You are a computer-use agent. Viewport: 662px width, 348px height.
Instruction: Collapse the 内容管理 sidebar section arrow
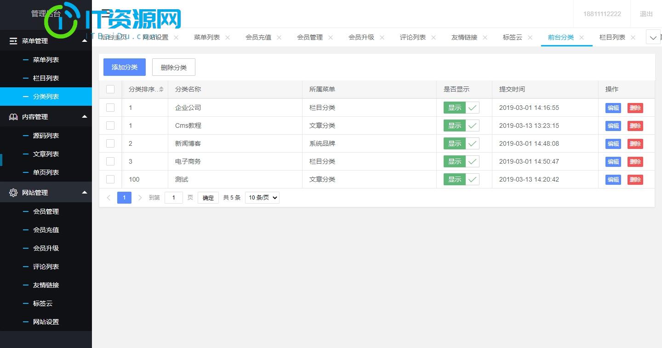84,116
